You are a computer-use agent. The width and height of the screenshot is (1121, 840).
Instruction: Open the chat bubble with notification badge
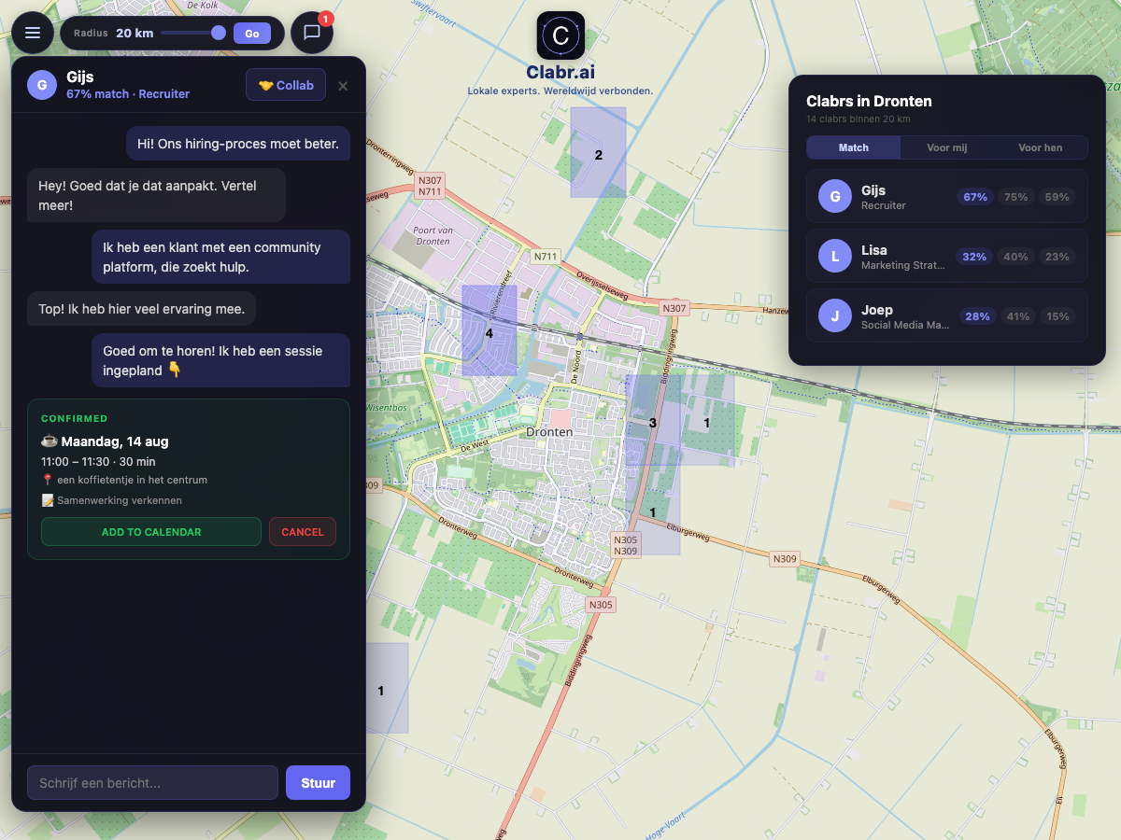[312, 32]
